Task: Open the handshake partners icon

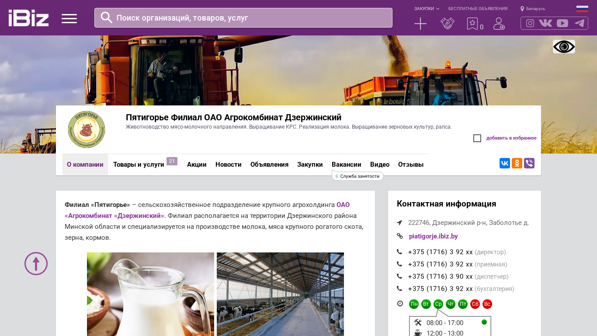Action: 448,24
